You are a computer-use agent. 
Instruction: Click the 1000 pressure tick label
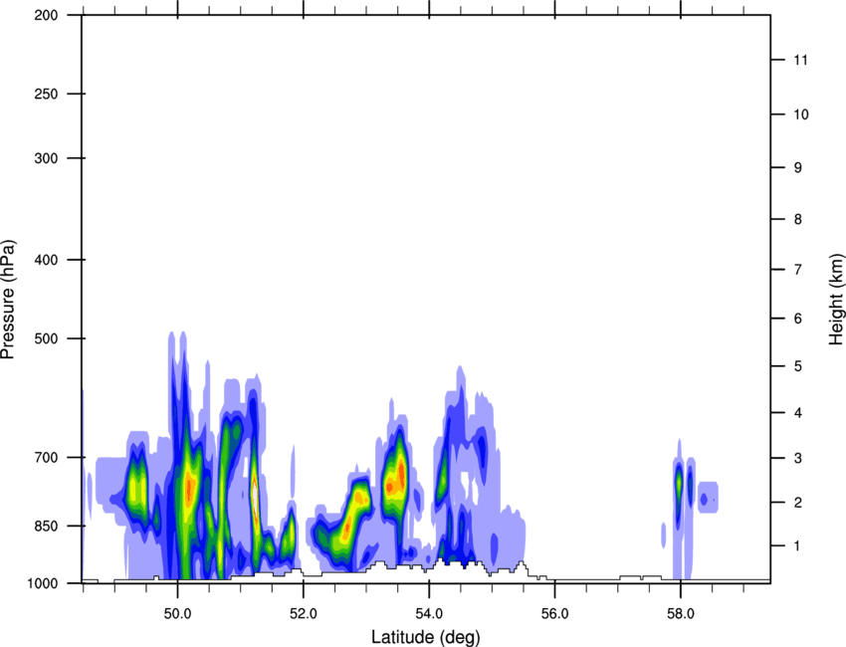click(x=43, y=583)
